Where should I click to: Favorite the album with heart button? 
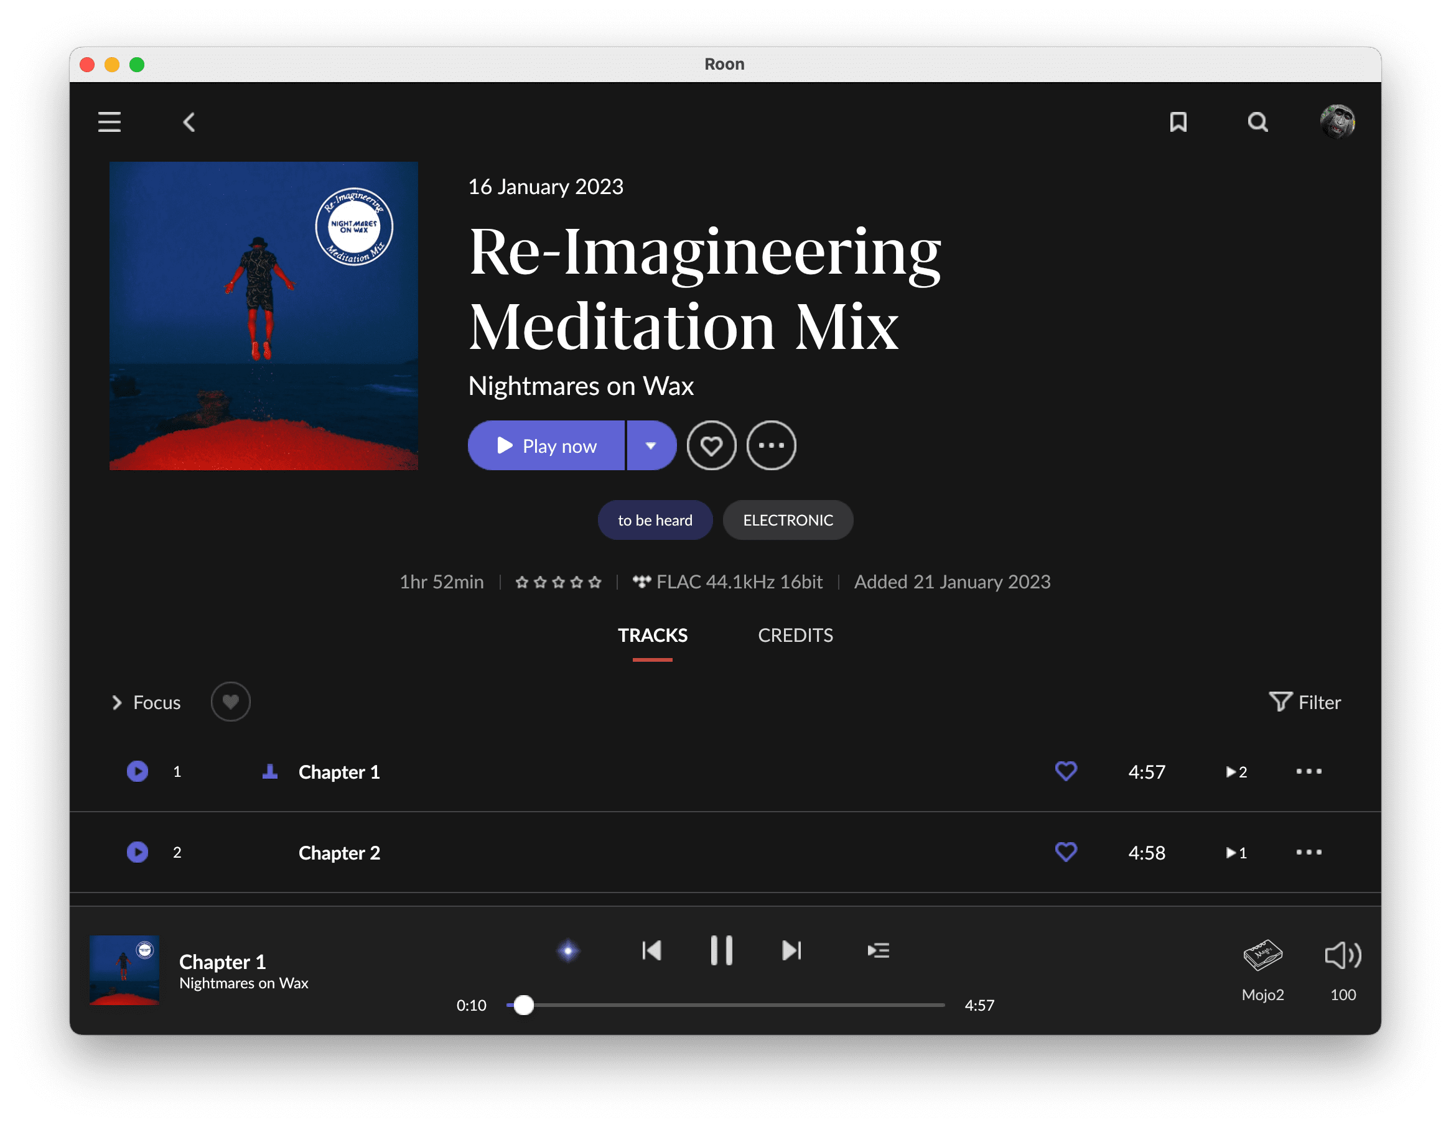(x=712, y=445)
